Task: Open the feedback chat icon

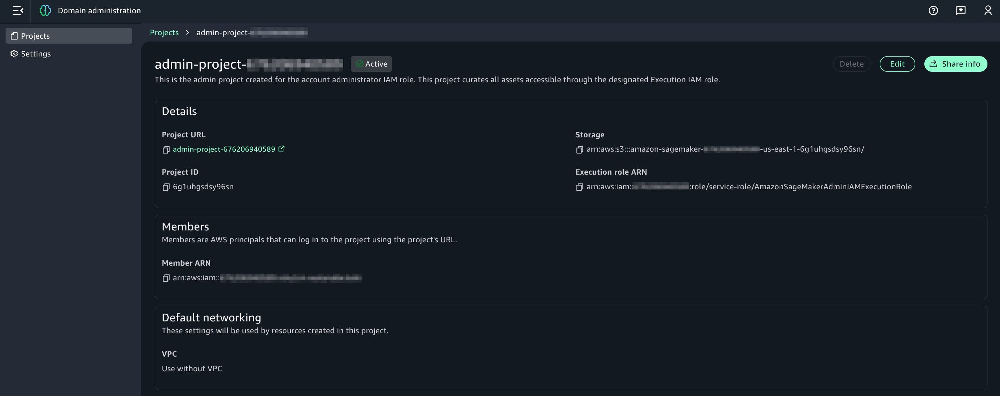Action: pyautogui.click(x=961, y=10)
